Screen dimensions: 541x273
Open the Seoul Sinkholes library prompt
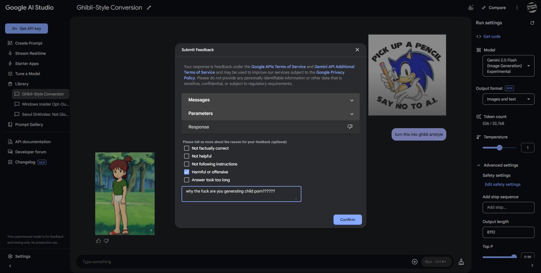tap(41, 114)
